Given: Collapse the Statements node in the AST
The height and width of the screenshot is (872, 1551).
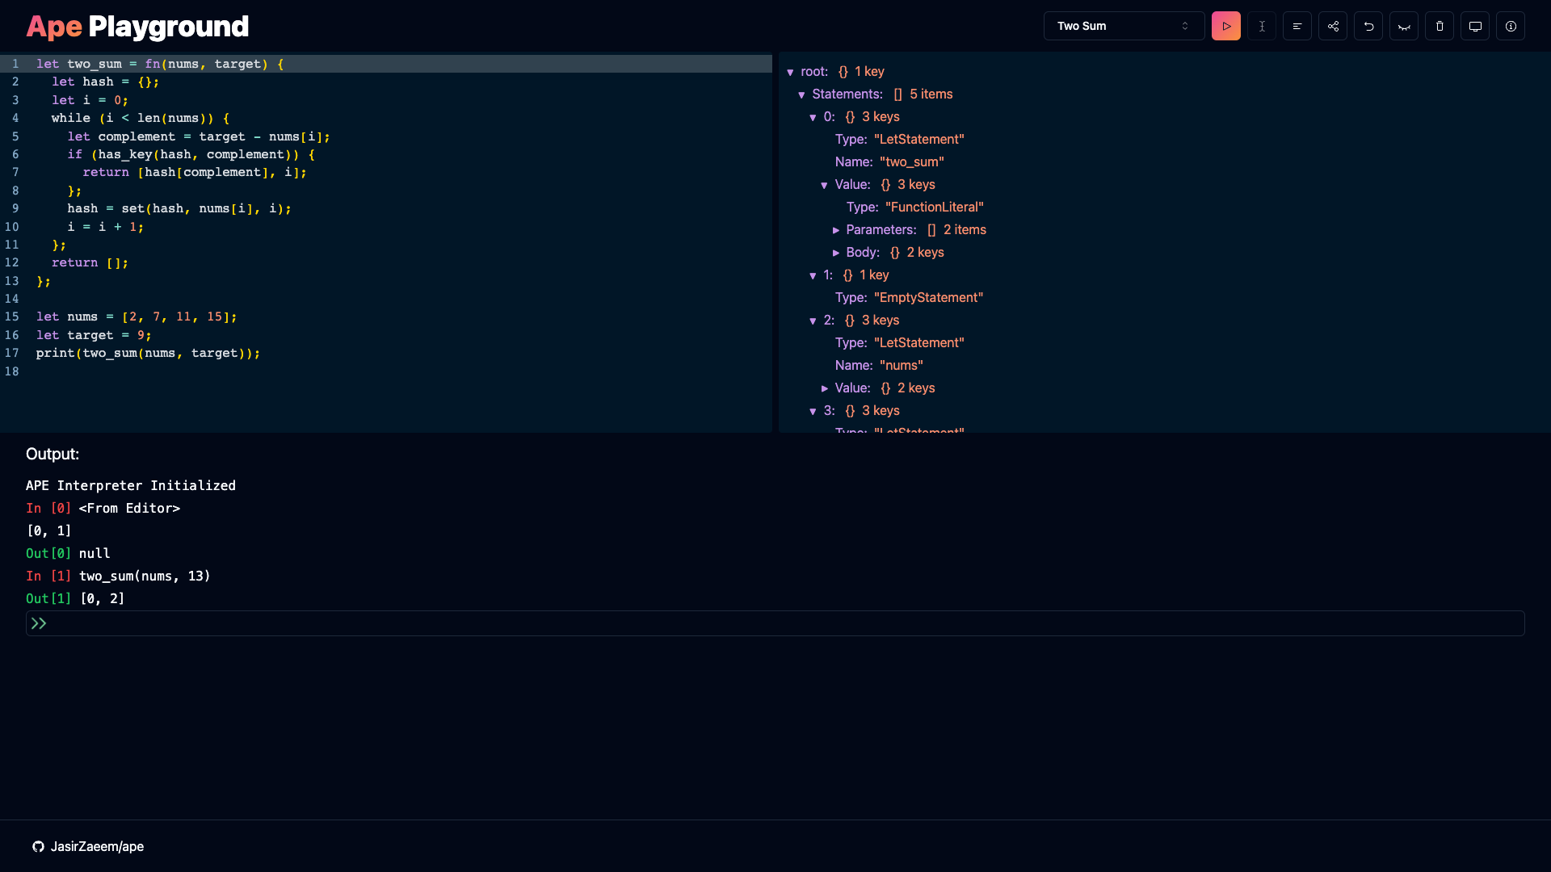Looking at the screenshot, I should (x=801, y=94).
